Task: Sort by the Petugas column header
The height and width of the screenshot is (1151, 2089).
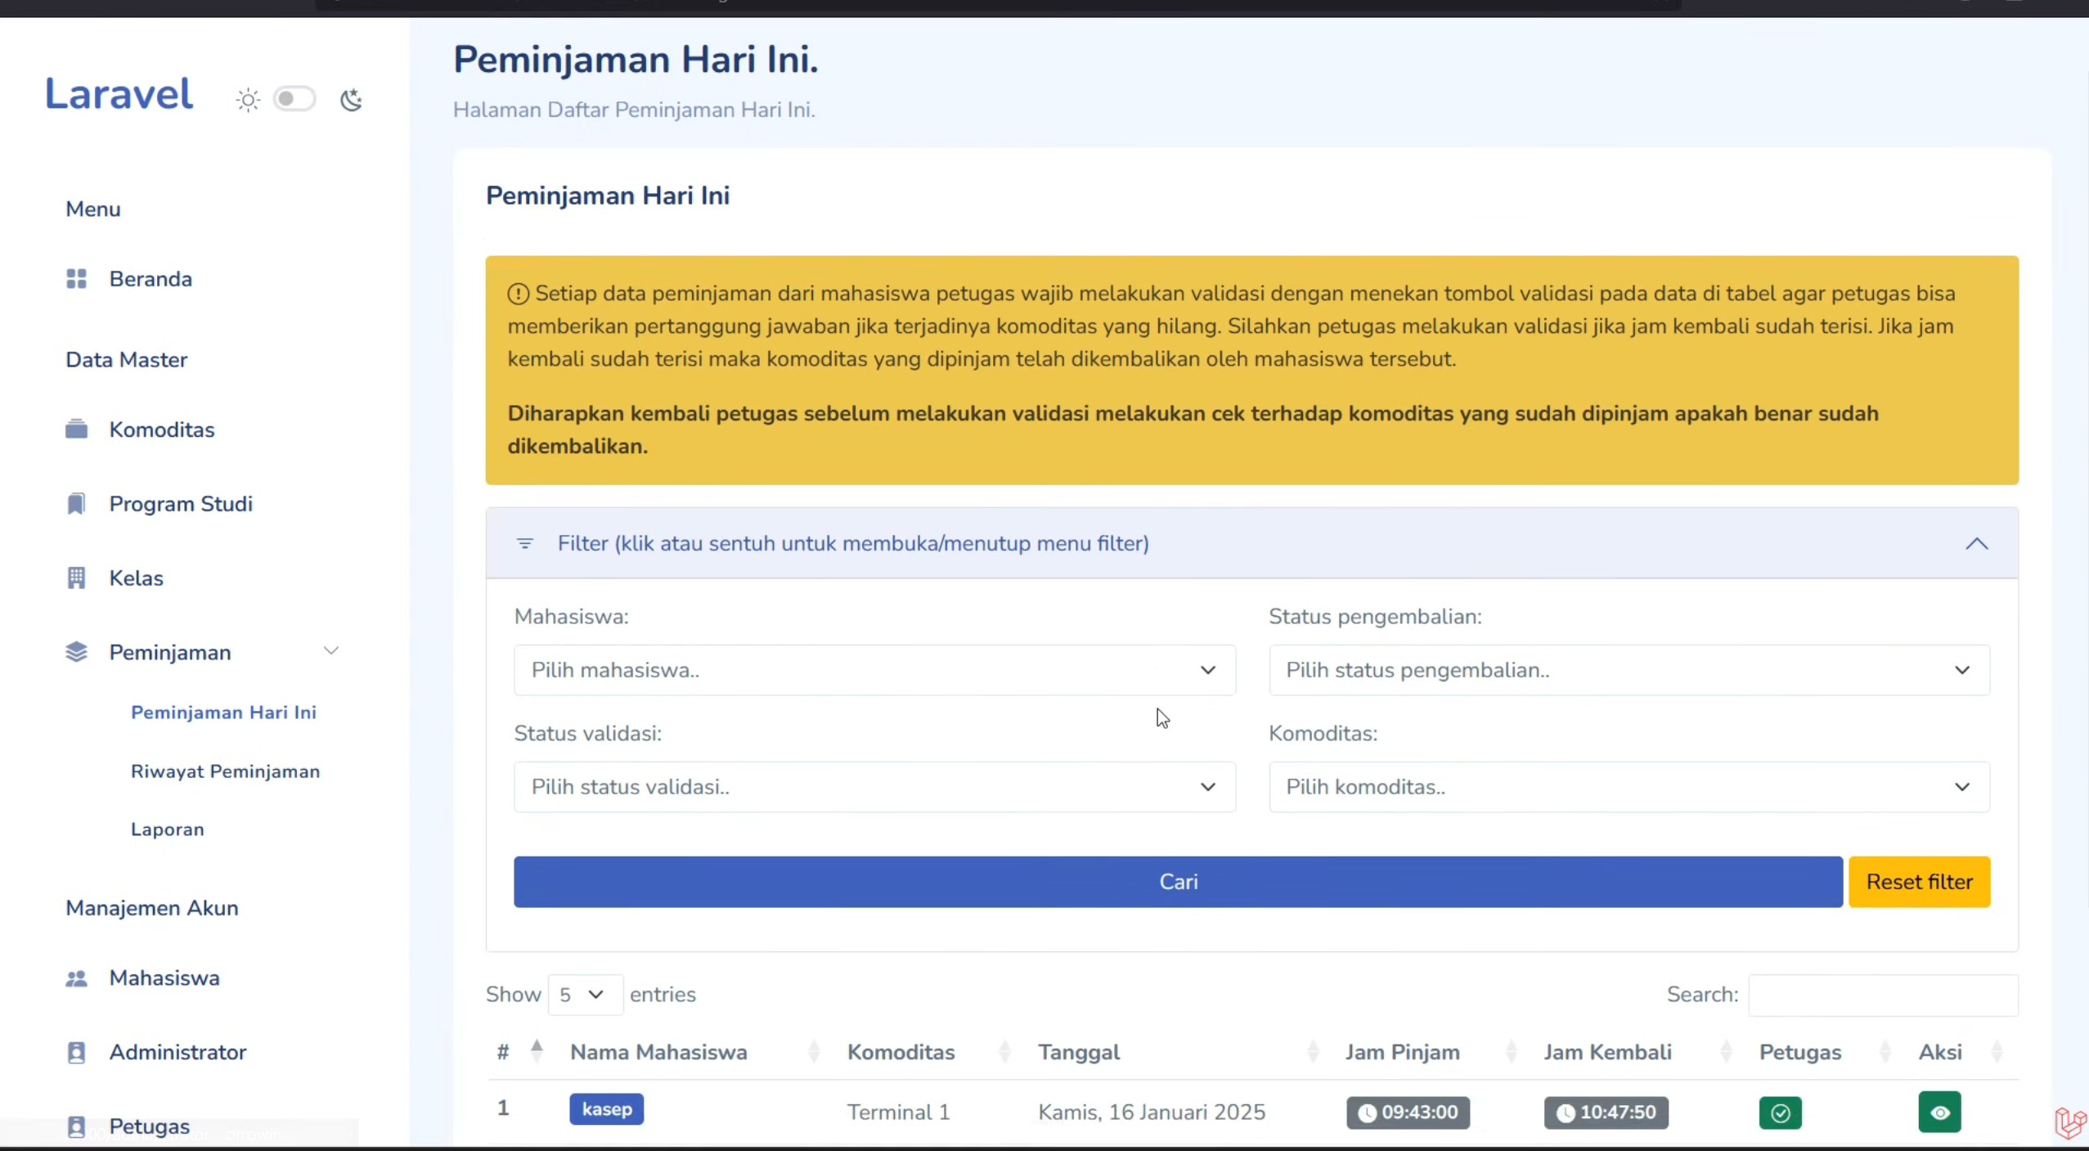Action: coord(1826,1052)
